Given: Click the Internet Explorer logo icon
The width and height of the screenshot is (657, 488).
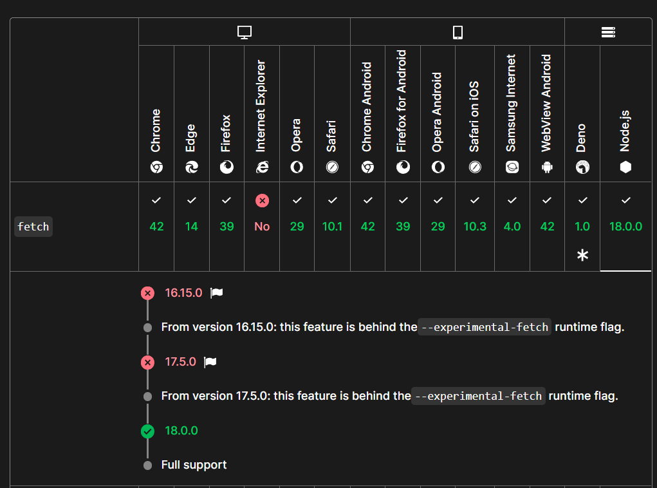Looking at the screenshot, I should pos(262,167).
